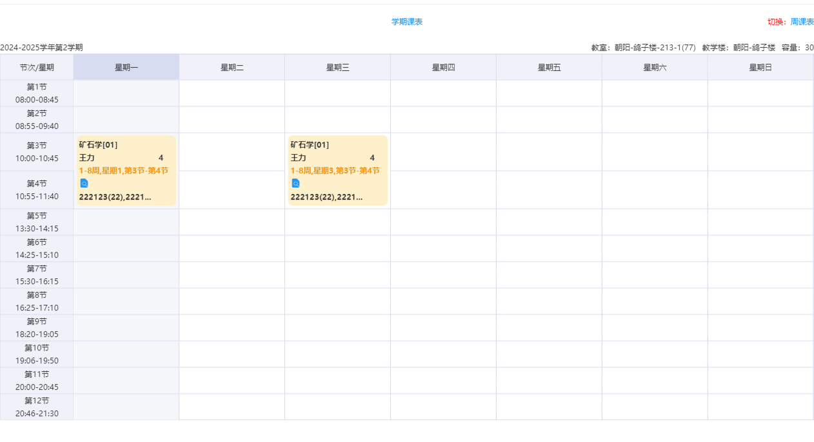
Task: Select the 星期一 column header
Action: pos(126,68)
